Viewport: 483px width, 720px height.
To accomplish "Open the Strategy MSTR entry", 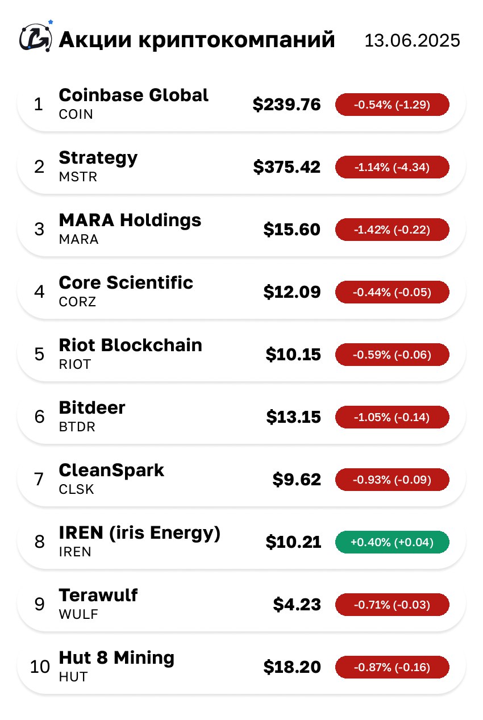I will (241, 167).
